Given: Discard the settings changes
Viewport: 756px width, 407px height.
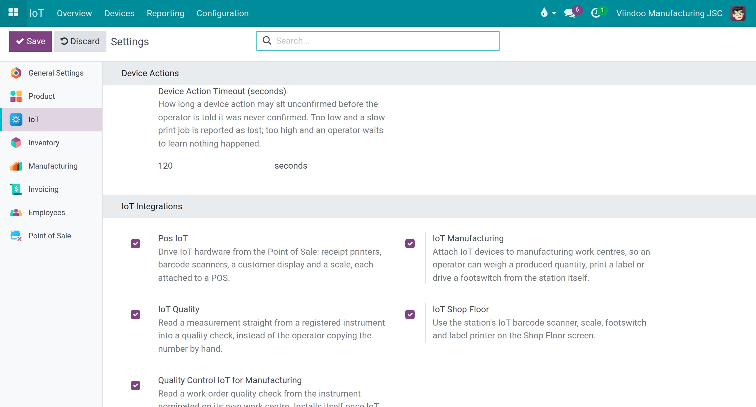Looking at the screenshot, I should [80, 41].
